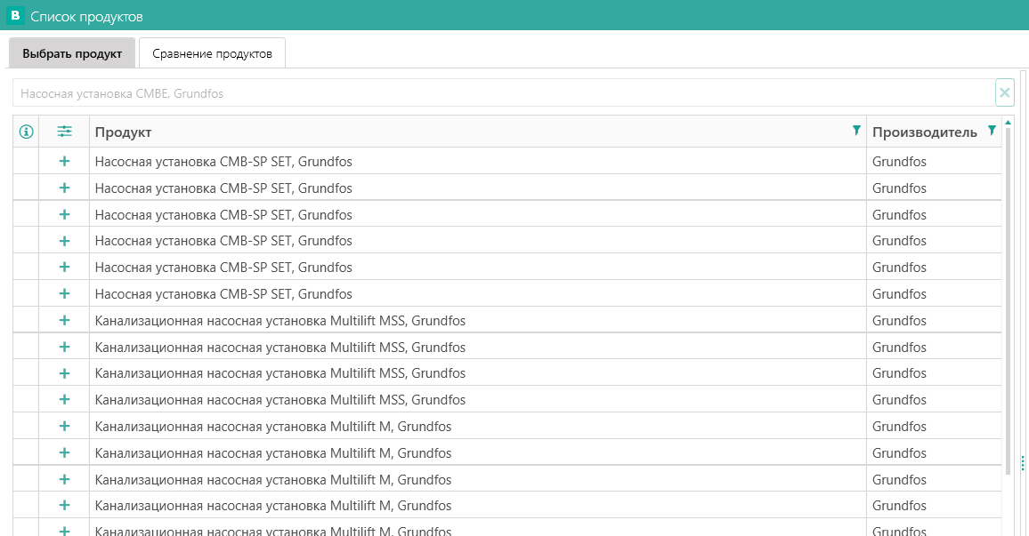Open filter on the Производитель column
The height and width of the screenshot is (536, 1029).
pos(992,131)
